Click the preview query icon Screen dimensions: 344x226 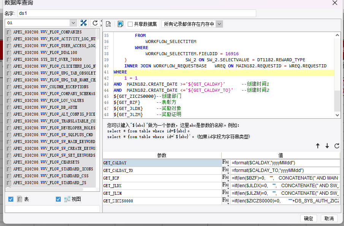(108, 24)
